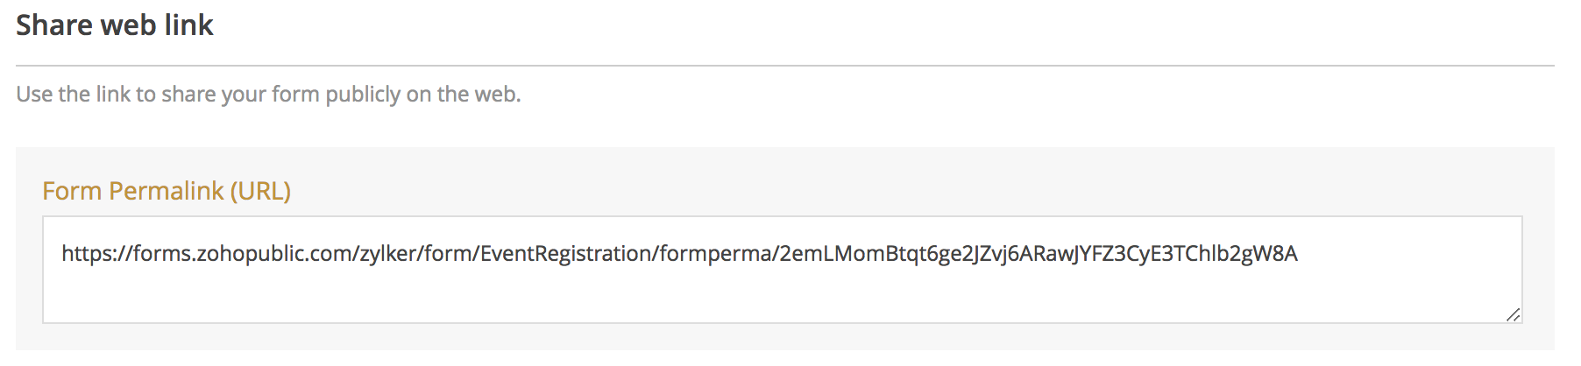Click inside the Form Permalink URL text box

point(782,270)
